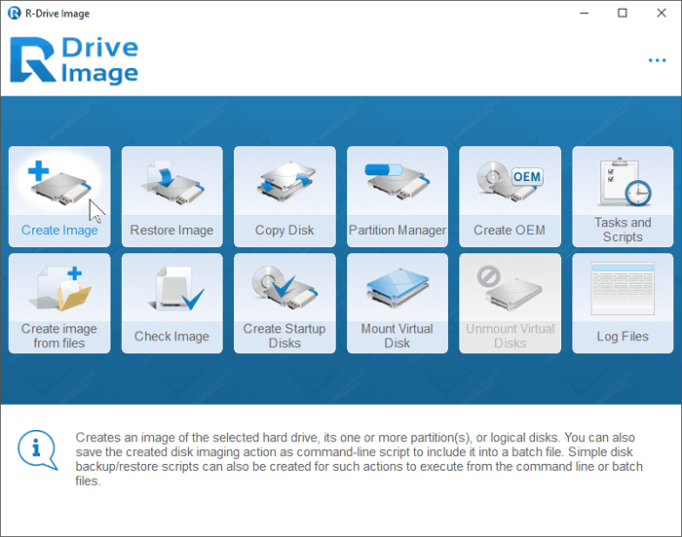This screenshot has width=682, height=537.
Task: Click the info speech bubble icon
Action: point(37,448)
